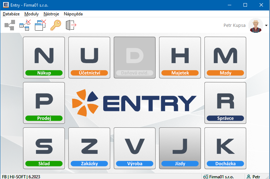Open the Jízdy module tile
The image size is (270, 179).
point(180,148)
